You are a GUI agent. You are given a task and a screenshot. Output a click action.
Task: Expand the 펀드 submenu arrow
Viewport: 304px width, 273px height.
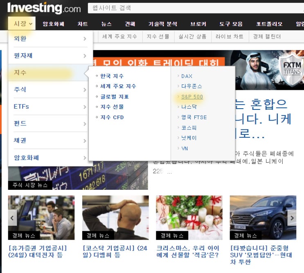[x=85, y=124]
